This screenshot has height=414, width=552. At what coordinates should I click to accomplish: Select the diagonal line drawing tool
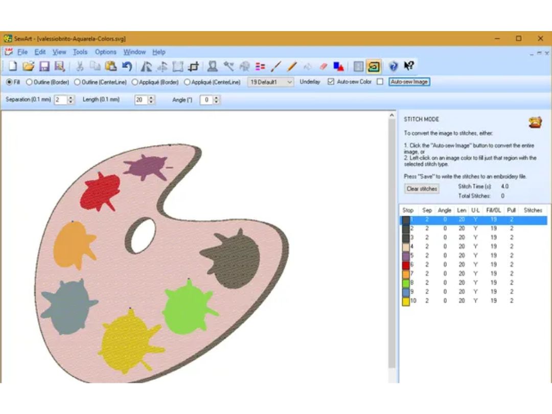pos(276,66)
